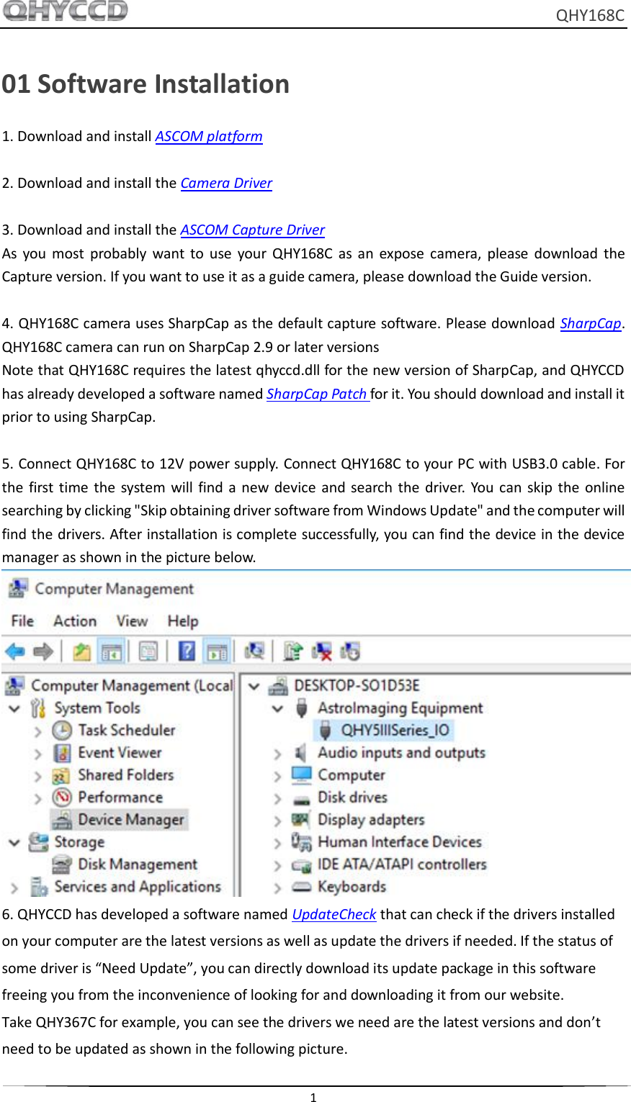
Task: Click the Computer monitor device icon
Action: click(x=302, y=775)
